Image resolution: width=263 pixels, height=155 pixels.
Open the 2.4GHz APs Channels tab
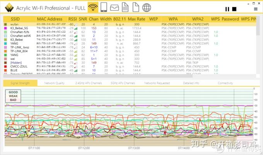pyautogui.click(x=89, y=83)
